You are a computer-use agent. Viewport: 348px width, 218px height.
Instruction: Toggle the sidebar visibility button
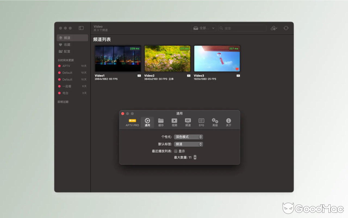(80, 28)
